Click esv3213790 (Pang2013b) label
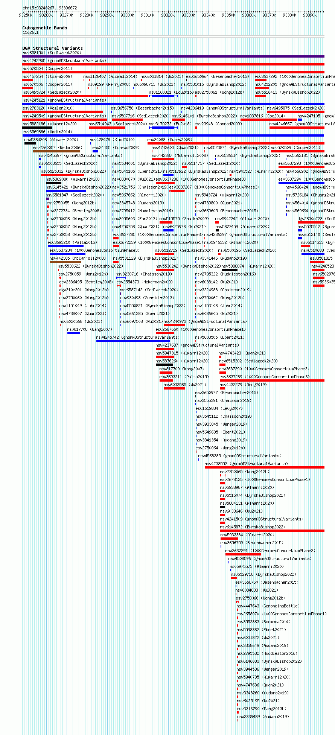335x735 pixels. pos(262,709)
